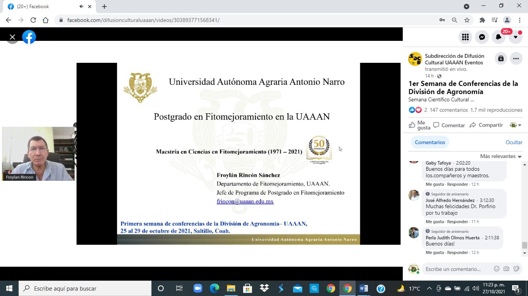Open the video post options (three dots)
Image resolution: width=528 pixels, height=296 pixels.
516,59
